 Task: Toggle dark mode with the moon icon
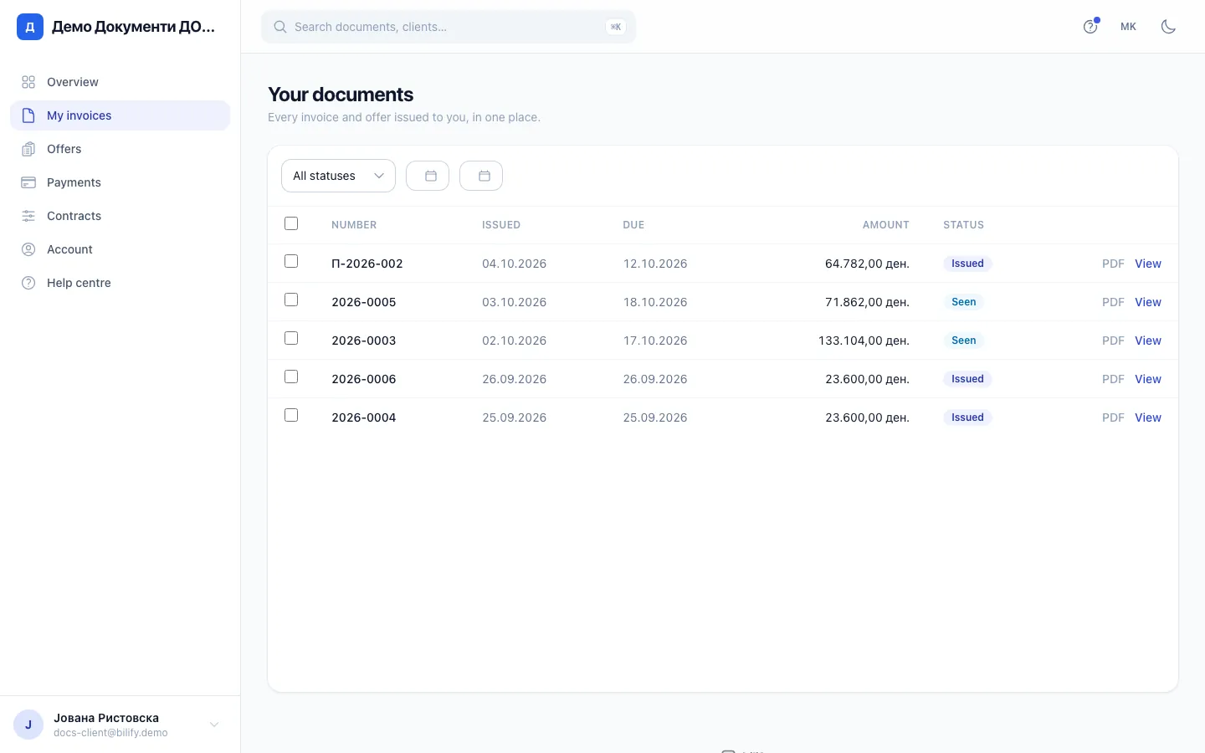(1168, 27)
